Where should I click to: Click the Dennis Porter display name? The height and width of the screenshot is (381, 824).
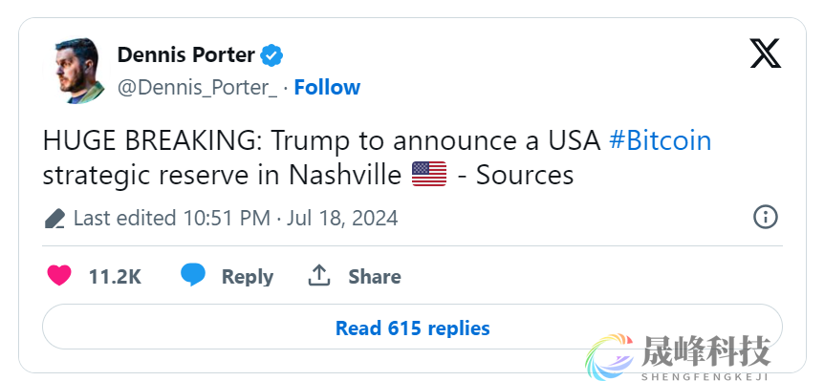pos(186,54)
